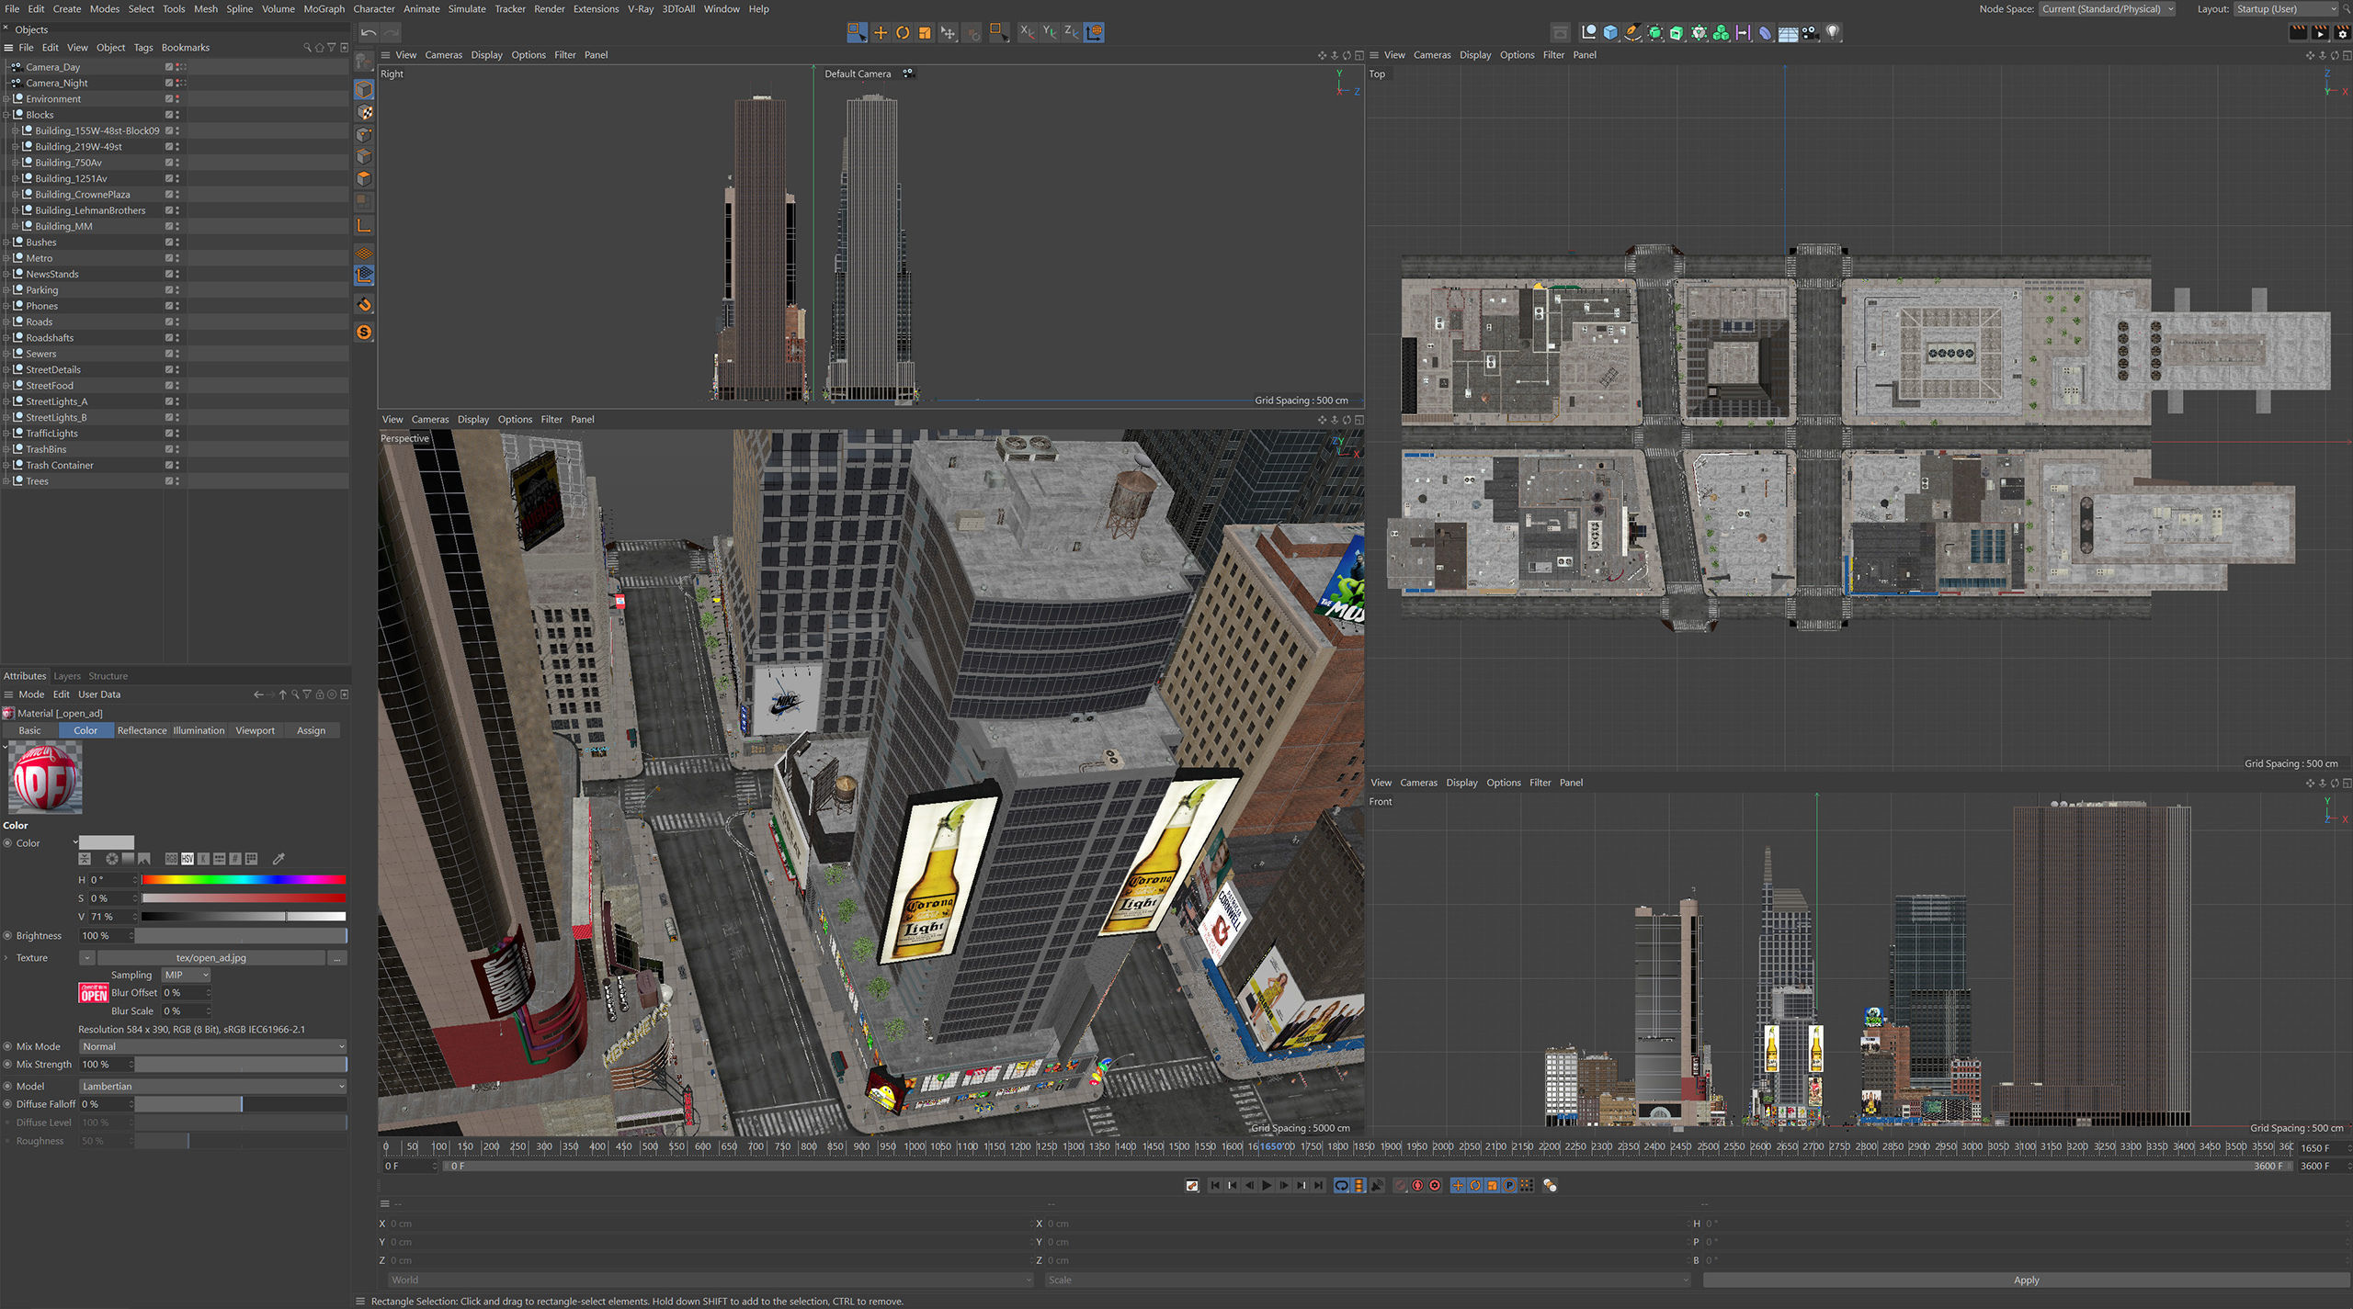This screenshot has width=2353, height=1309.
Task: Toggle the Brightness animation circle radio
Action: (x=7, y=935)
